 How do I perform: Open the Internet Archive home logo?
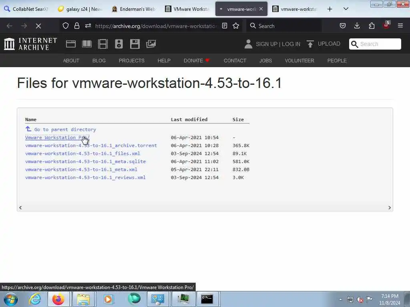pos(30,44)
